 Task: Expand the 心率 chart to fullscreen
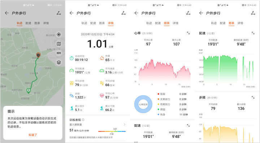point(188,33)
